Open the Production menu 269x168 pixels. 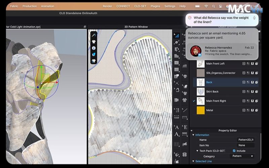[x=30, y=6]
